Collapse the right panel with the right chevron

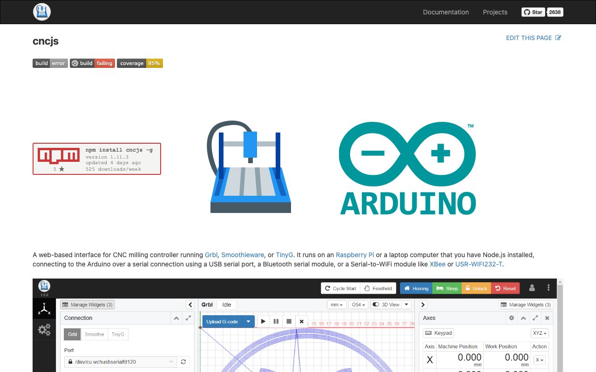[423, 305]
